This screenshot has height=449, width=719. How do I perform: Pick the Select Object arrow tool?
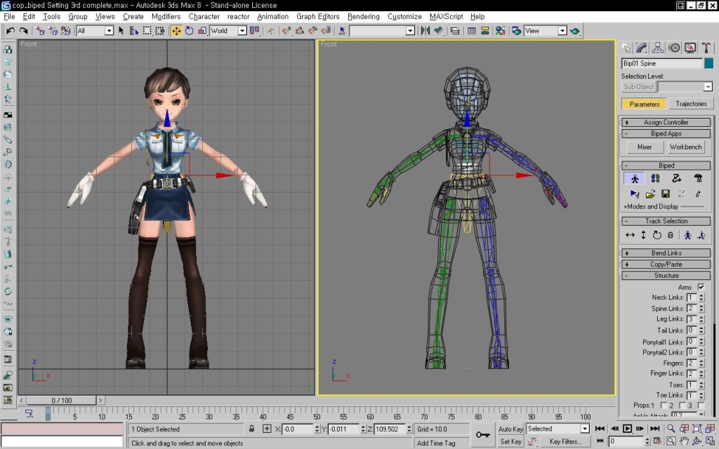pyautogui.click(x=121, y=31)
